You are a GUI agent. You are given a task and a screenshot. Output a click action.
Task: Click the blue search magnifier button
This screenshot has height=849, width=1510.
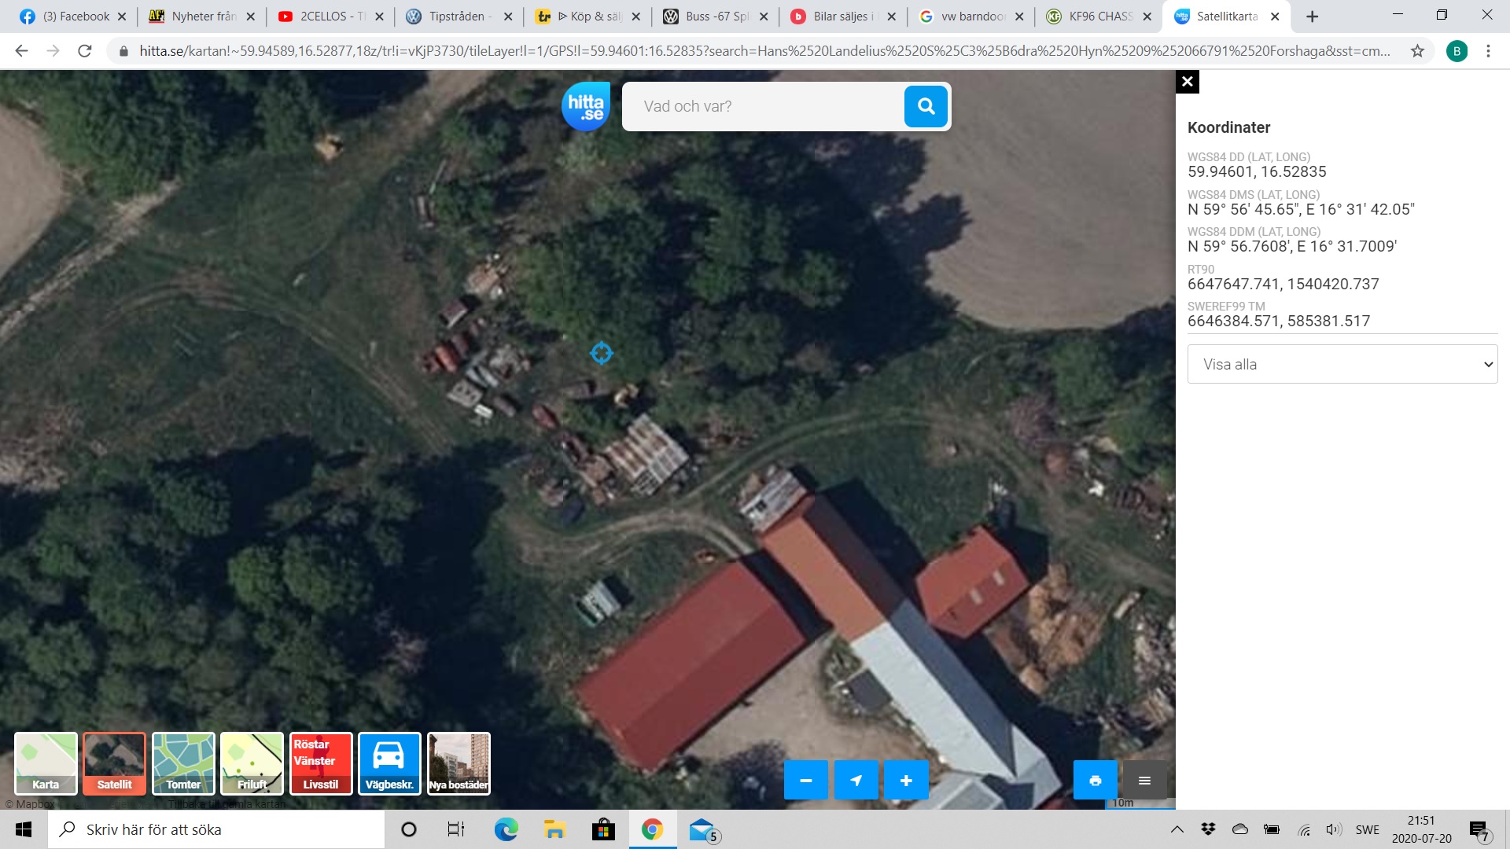coord(926,106)
